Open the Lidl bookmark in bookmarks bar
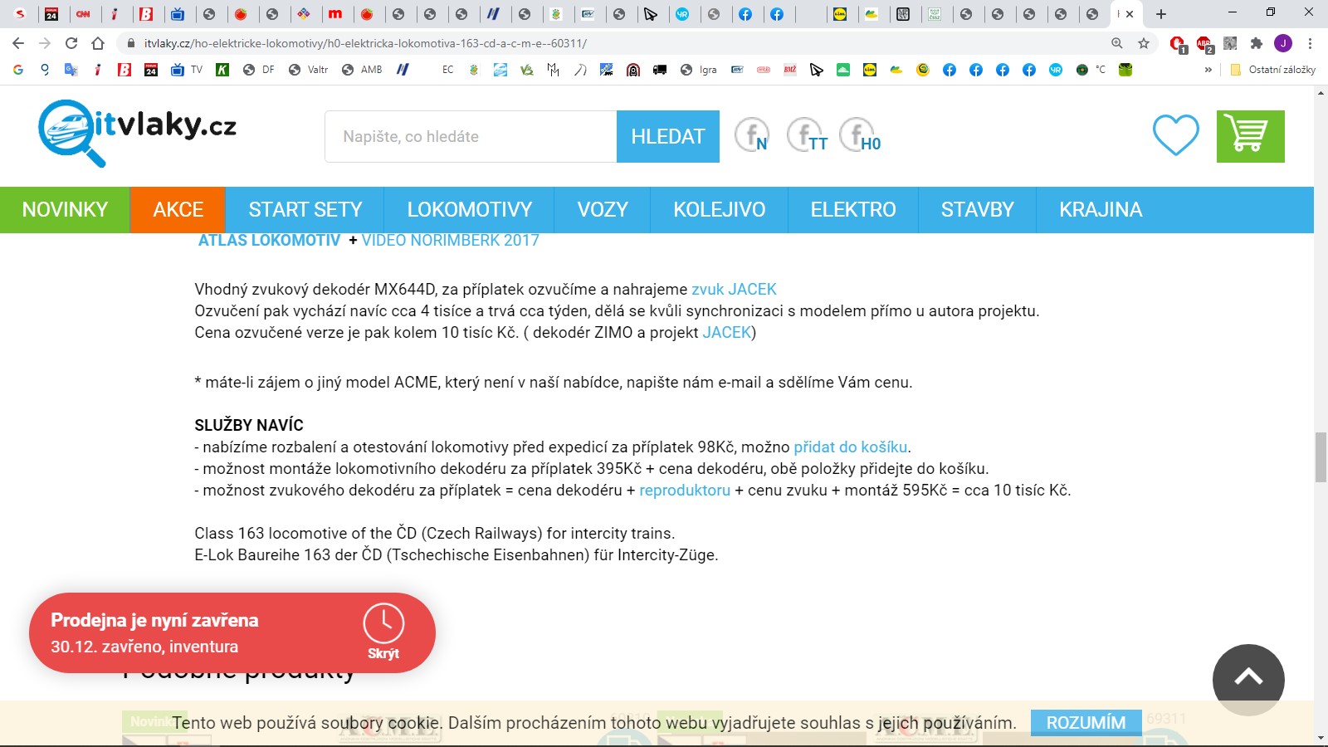The width and height of the screenshot is (1328, 747). 870,70
